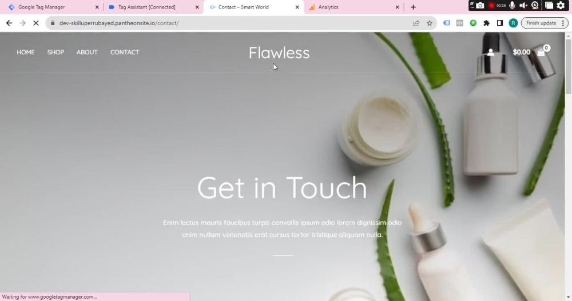Open the ABOUT page link

(87, 52)
